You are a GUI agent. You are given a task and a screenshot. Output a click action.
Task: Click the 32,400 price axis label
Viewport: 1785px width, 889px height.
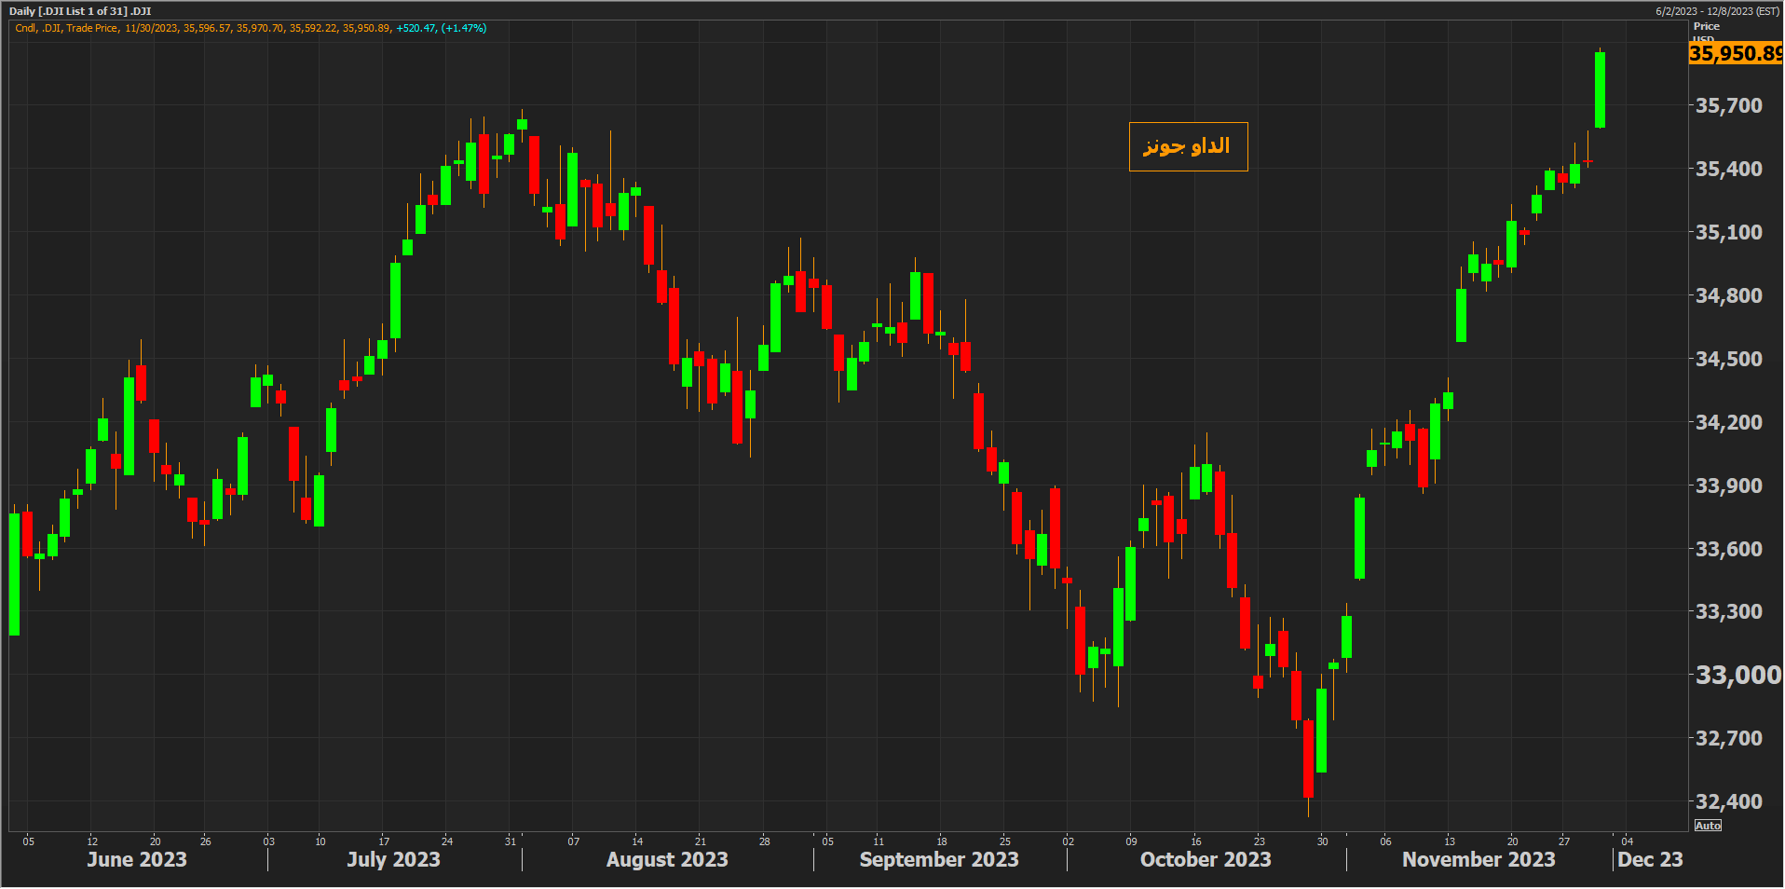click(x=1728, y=801)
